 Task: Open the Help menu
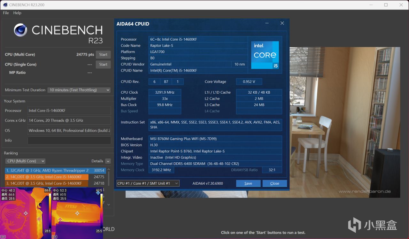[x=17, y=13]
